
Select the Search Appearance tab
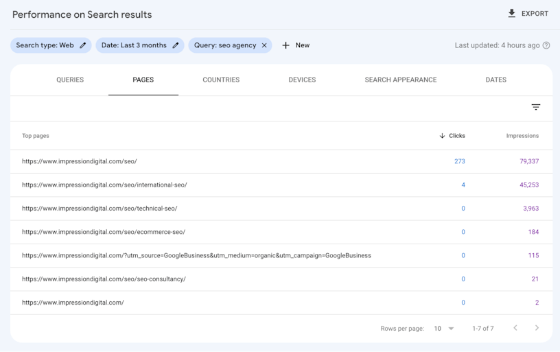coord(401,80)
